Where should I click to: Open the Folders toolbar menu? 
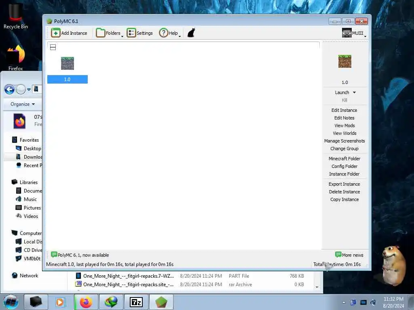(109, 33)
